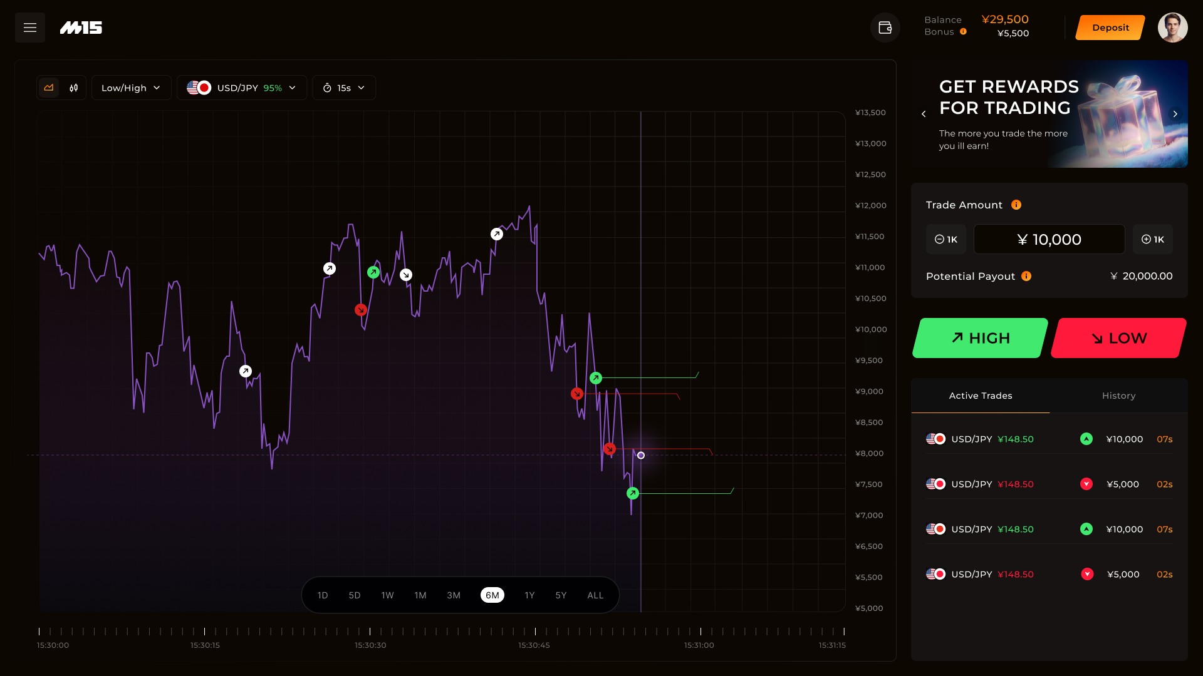
Task: Increase trade amount by 1K
Action: (1152, 239)
